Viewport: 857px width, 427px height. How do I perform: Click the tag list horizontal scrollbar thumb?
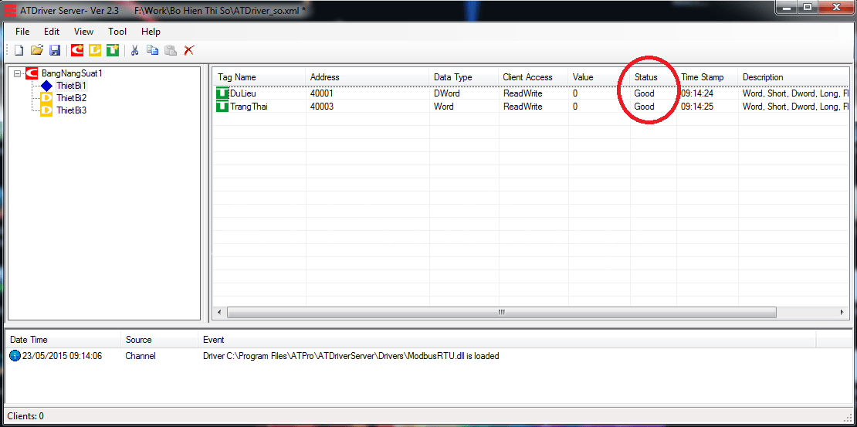click(x=501, y=312)
